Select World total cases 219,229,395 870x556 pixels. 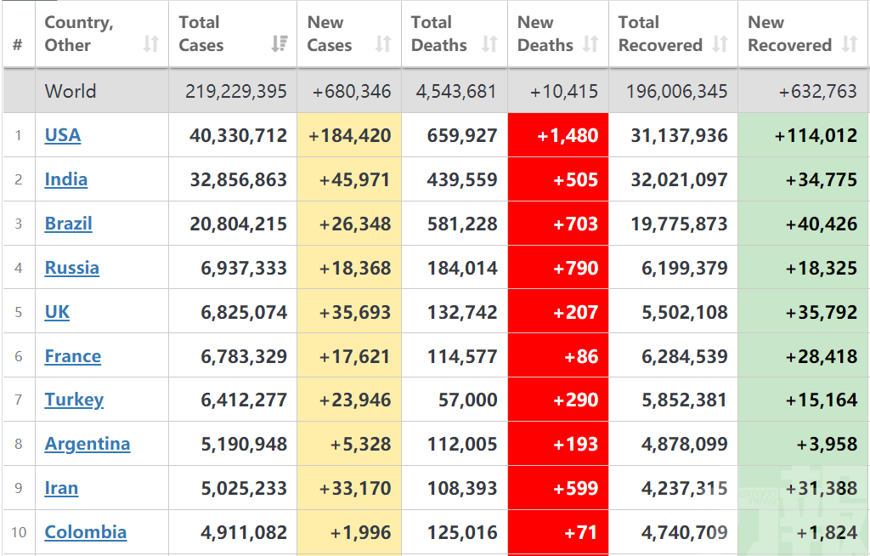236,91
